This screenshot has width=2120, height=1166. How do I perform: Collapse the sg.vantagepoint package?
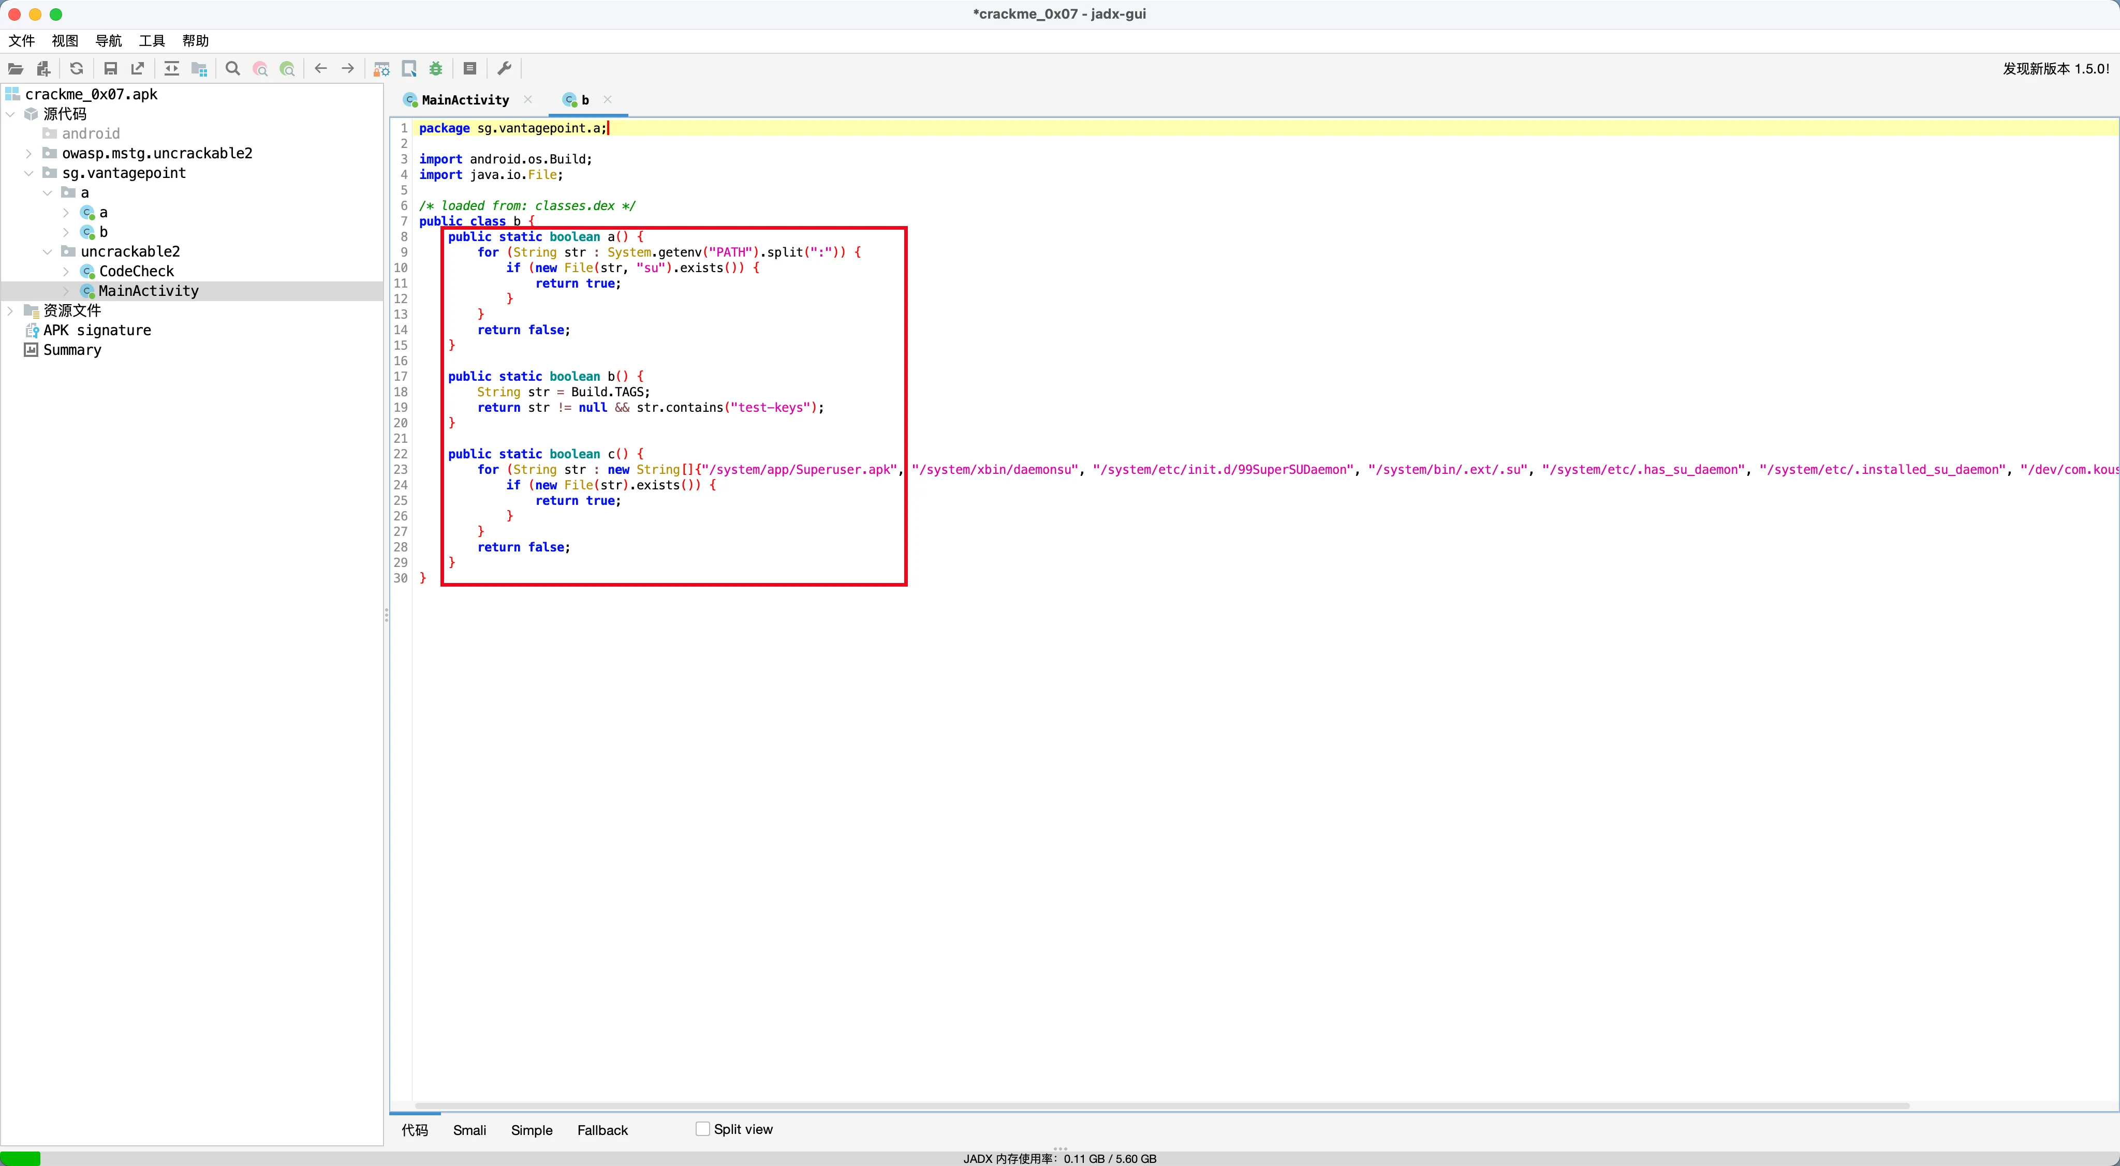[x=29, y=173]
